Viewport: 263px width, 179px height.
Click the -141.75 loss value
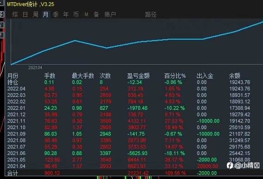click(136, 134)
